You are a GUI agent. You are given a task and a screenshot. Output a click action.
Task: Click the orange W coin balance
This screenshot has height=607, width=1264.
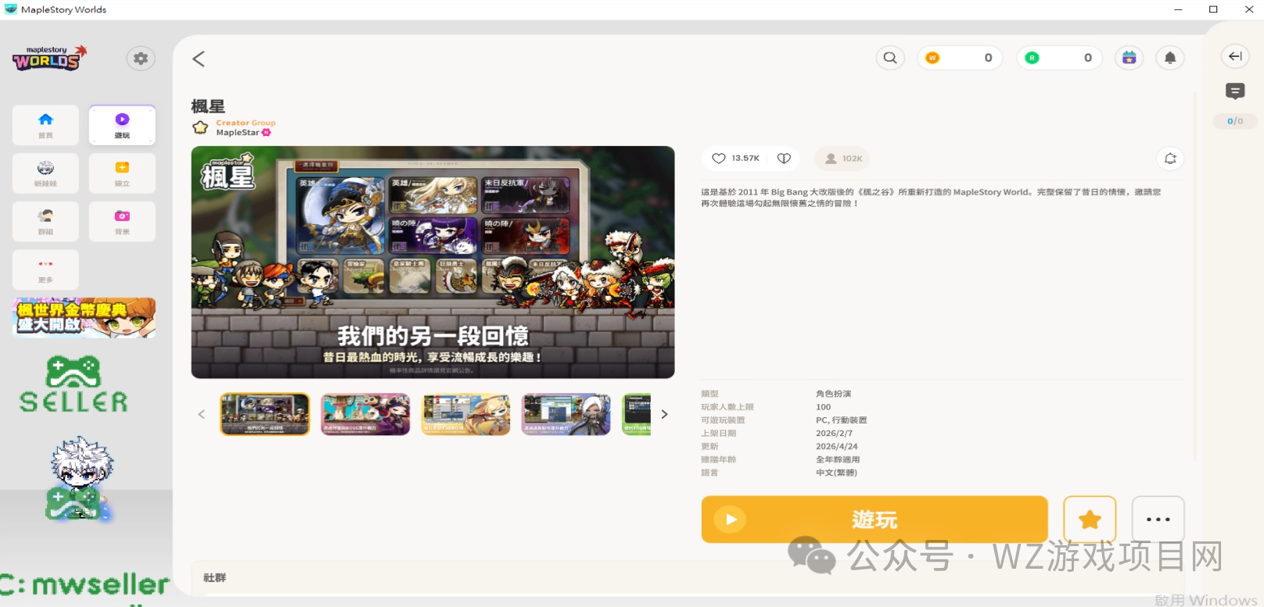(x=959, y=58)
